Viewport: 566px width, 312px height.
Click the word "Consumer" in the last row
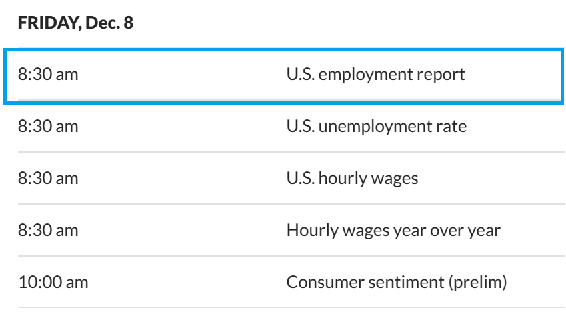[318, 282]
